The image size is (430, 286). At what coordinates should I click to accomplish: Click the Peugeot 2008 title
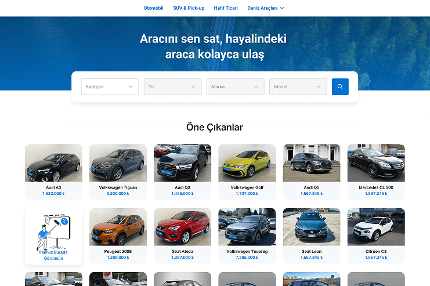(118, 251)
